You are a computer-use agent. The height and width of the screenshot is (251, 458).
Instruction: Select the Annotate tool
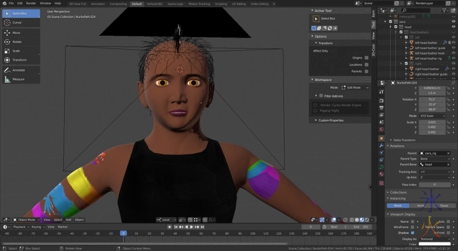tap(20, 70)
